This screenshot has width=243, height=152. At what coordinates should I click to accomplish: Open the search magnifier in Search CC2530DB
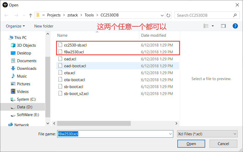[x=235, y=15]
